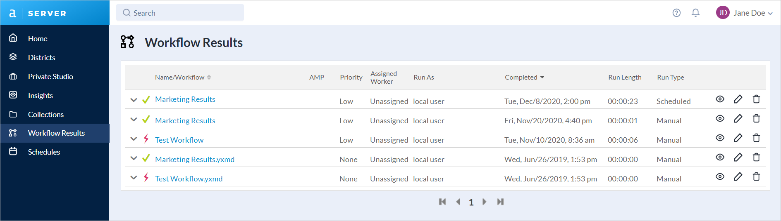Viewport: 781px width, 221px height.
Task: Go to the last page of results
Action: coord(500,202)
